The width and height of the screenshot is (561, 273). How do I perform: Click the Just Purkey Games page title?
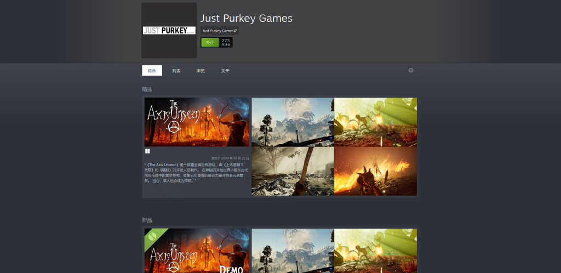246,18
